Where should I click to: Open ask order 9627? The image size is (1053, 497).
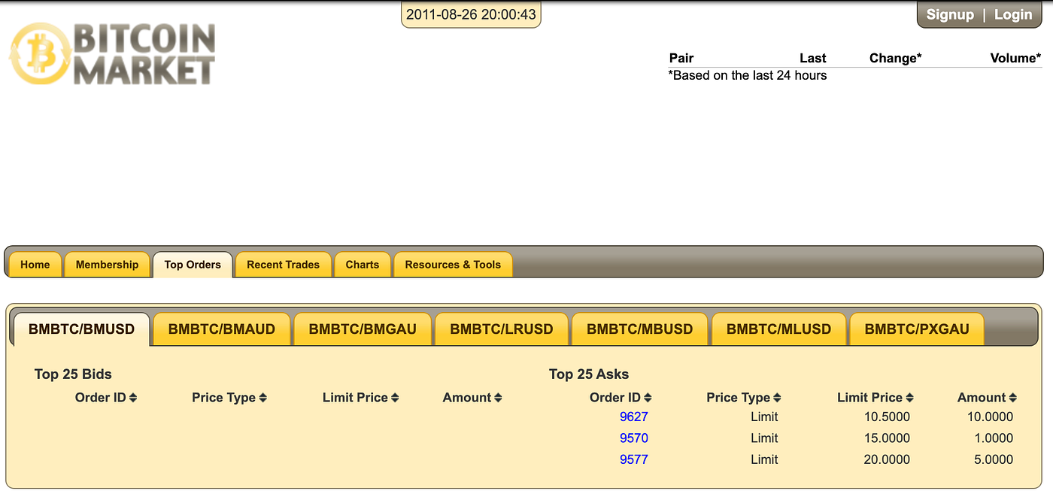coord(634,417)
